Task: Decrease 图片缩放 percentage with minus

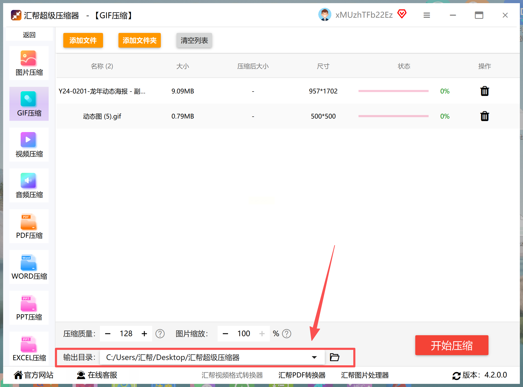Action: pyautogui.click(x=225, y=334)
